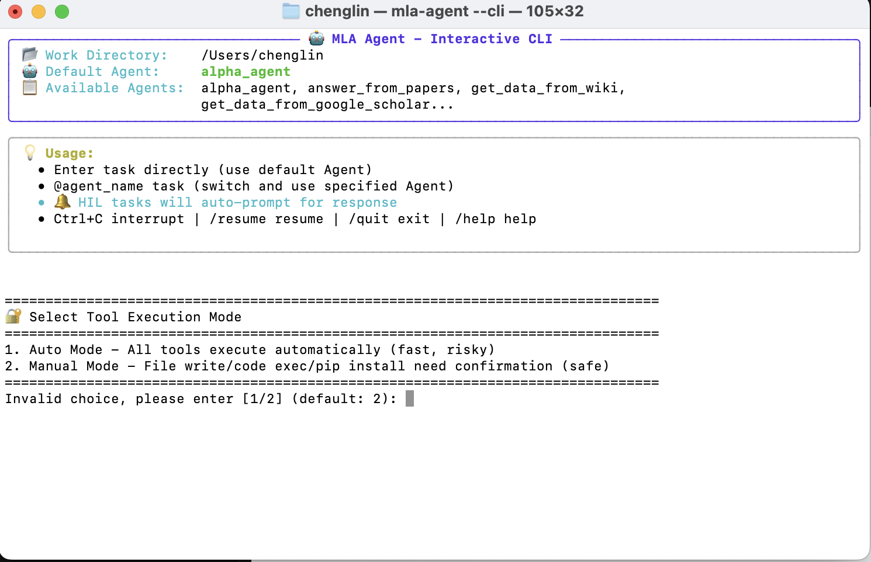Click the '2. Manual Mode' option line

point(307,366)
